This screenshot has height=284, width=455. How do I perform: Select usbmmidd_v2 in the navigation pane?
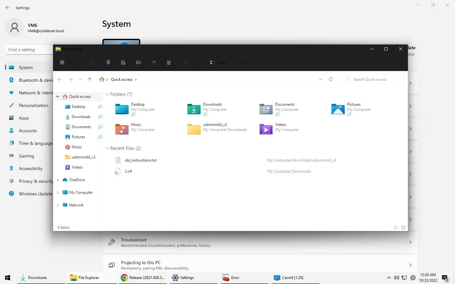[x=83, y=157]
